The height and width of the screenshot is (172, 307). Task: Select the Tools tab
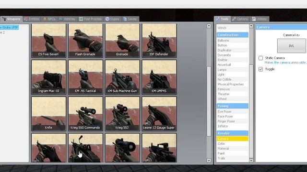pyautogui.click(x=222, y=19)
